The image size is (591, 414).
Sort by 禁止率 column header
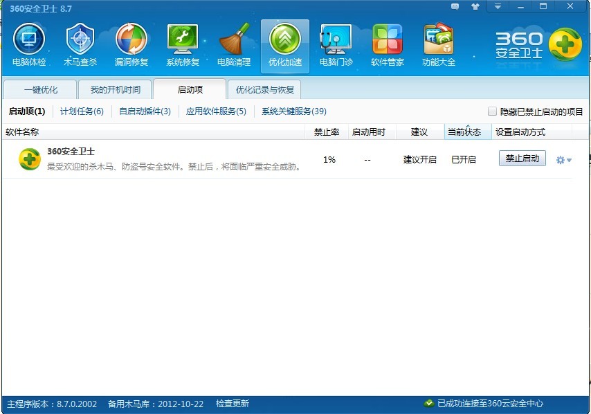327,132
